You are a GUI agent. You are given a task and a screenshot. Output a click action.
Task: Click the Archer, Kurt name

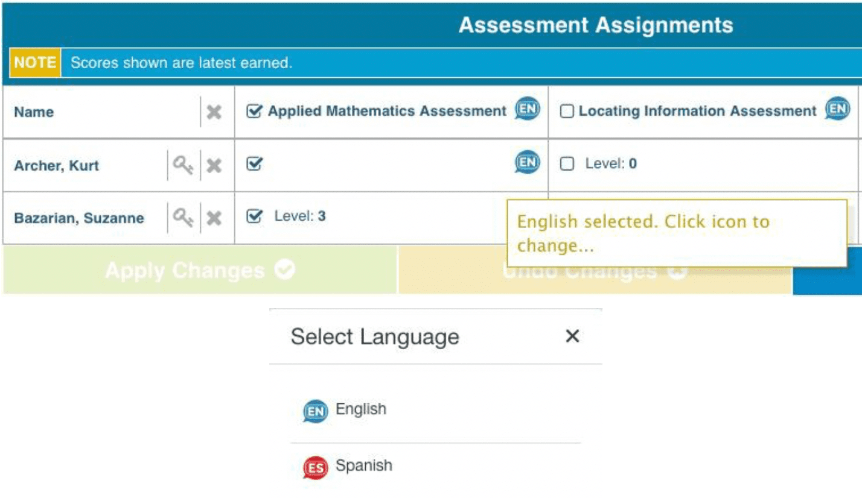coord(56,166)
